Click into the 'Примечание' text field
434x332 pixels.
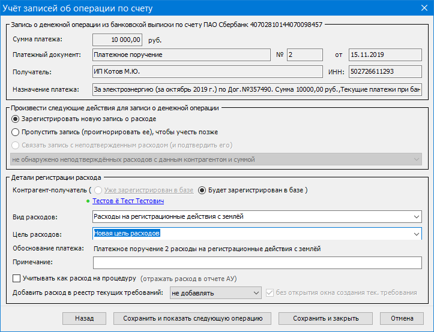pos(257,262)
